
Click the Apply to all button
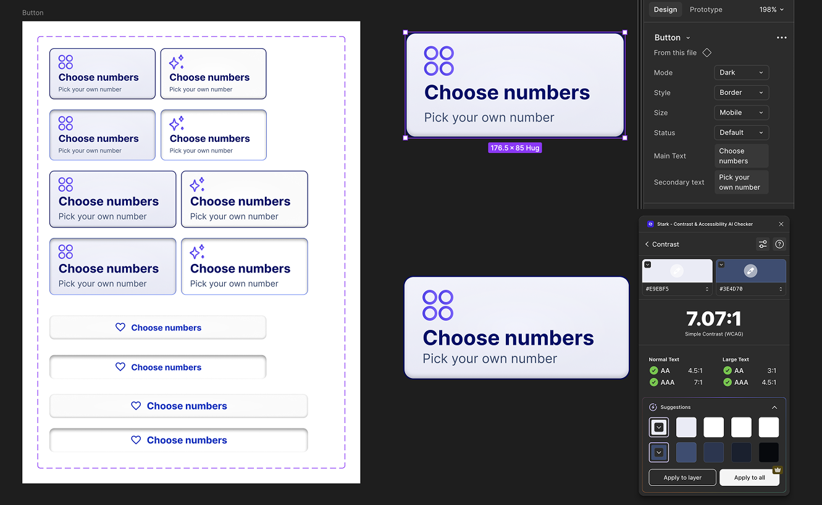pos(749,477)
